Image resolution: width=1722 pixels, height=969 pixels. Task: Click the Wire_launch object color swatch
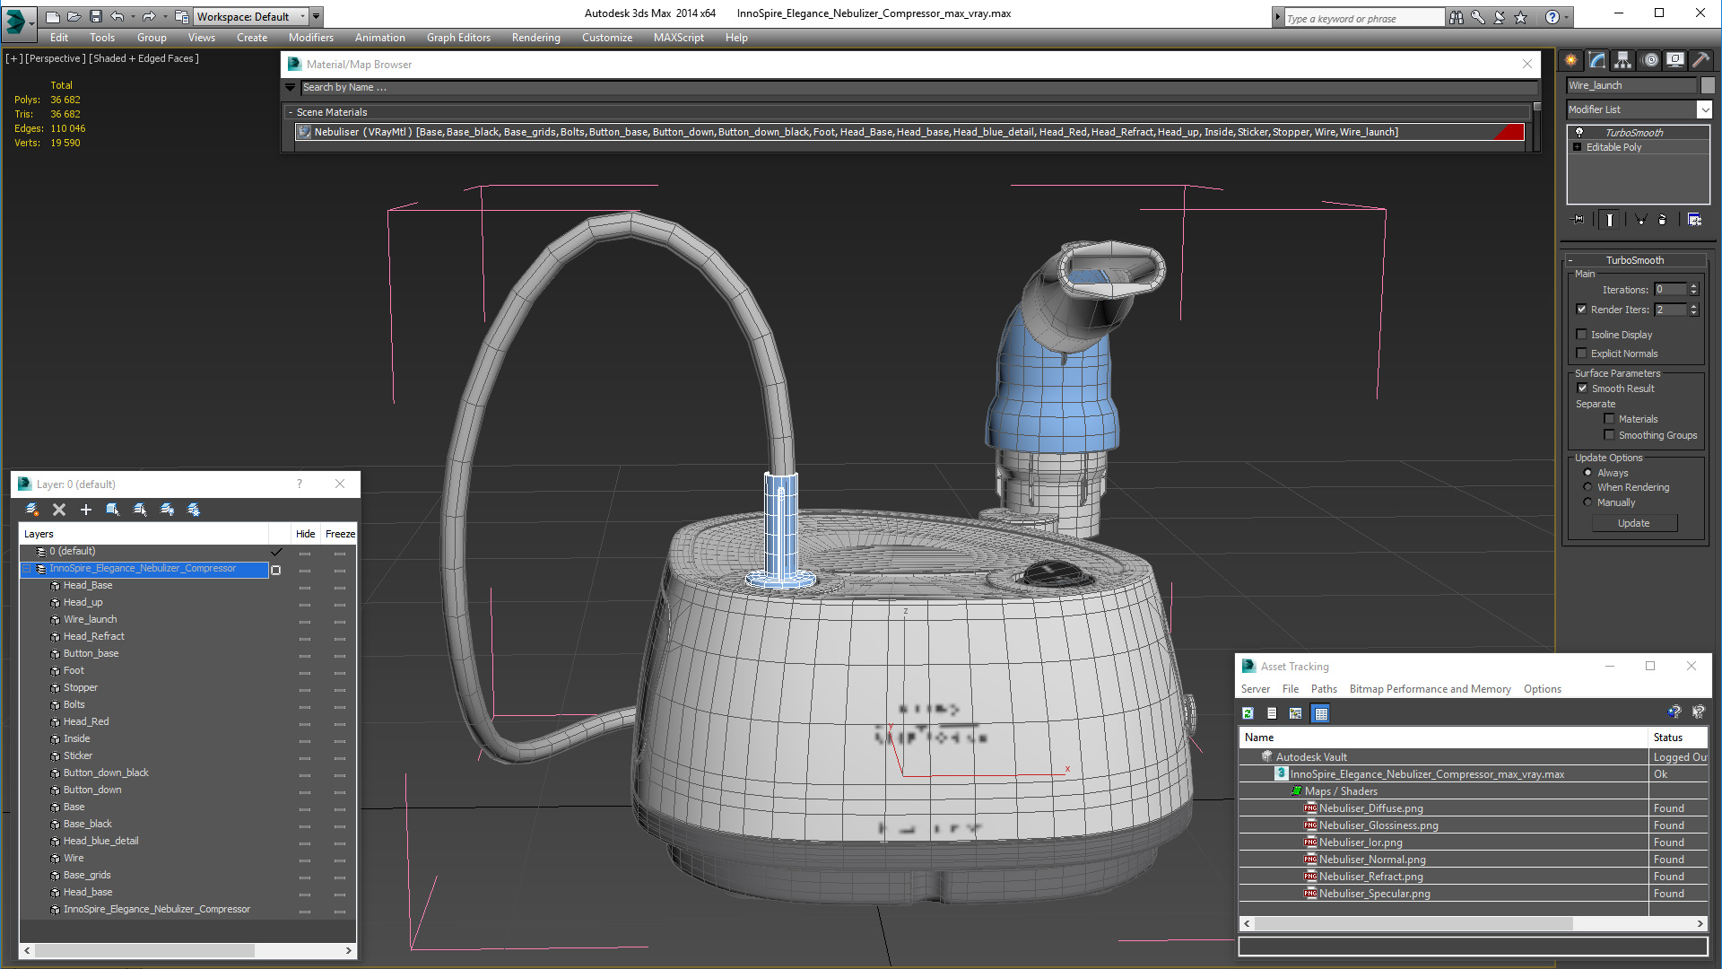point(1708,85)
